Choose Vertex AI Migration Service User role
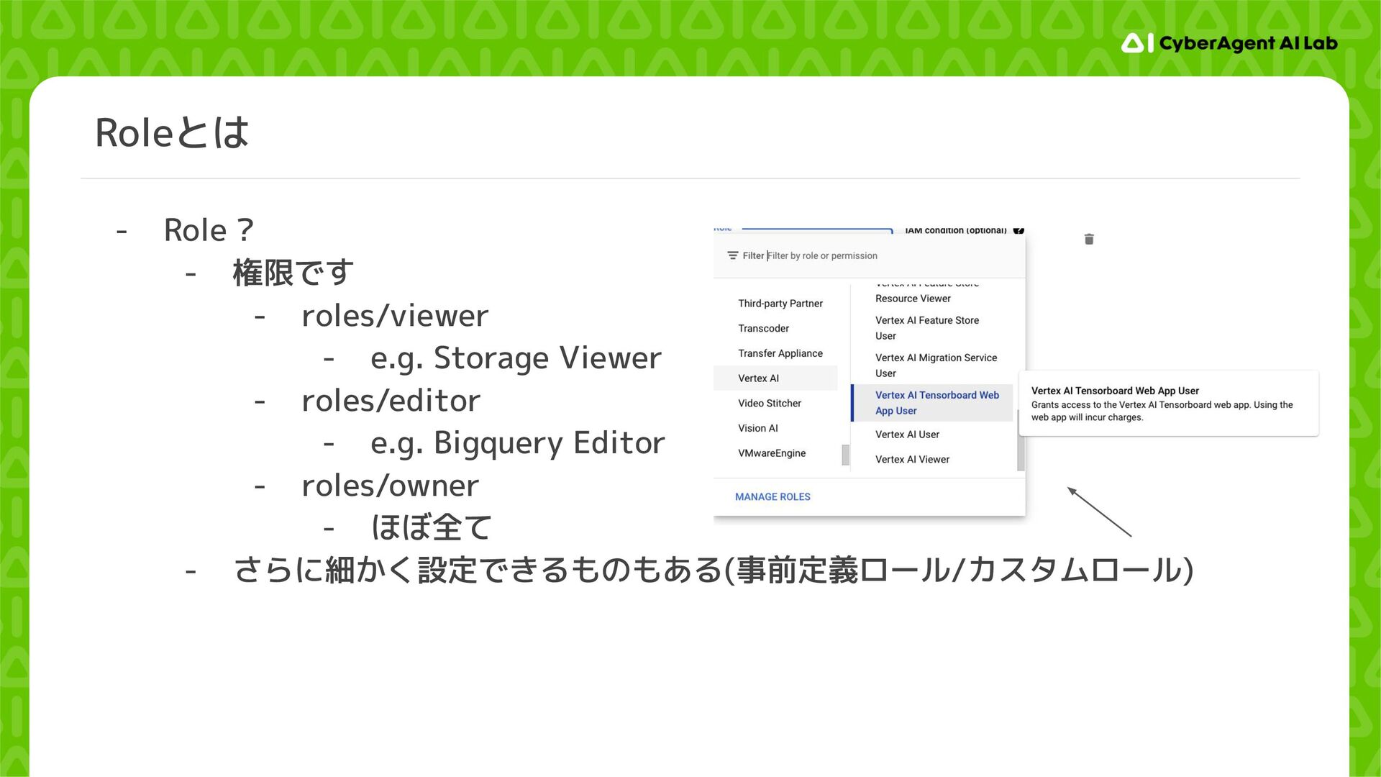Viewport: 1381px width, 777px height. coord(935,365)
